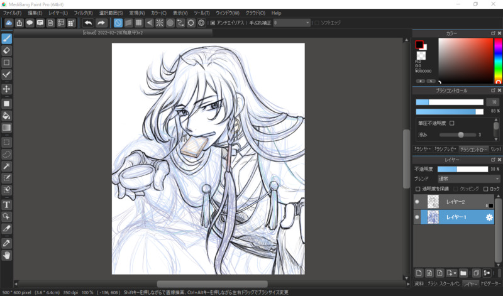
Task: Click the brush size value field 10
Action: click(x=494, y=102)
